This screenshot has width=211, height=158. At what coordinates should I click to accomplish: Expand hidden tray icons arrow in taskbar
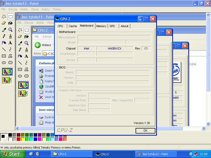tap(191, 154)
